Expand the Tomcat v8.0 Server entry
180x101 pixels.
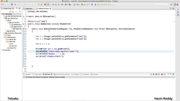pyautogui.click(x=24, y=77)
